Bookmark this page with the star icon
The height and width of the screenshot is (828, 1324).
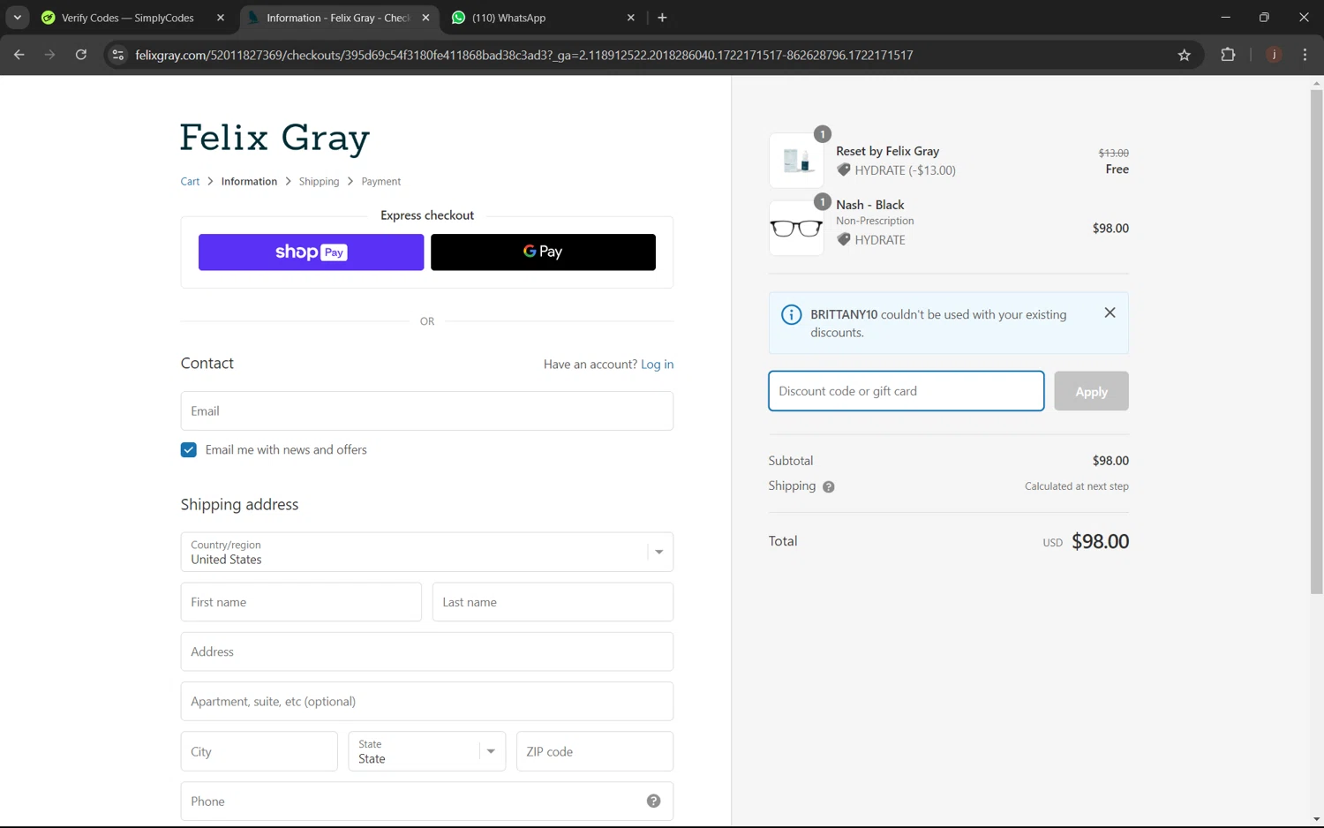click(1184, 55)
